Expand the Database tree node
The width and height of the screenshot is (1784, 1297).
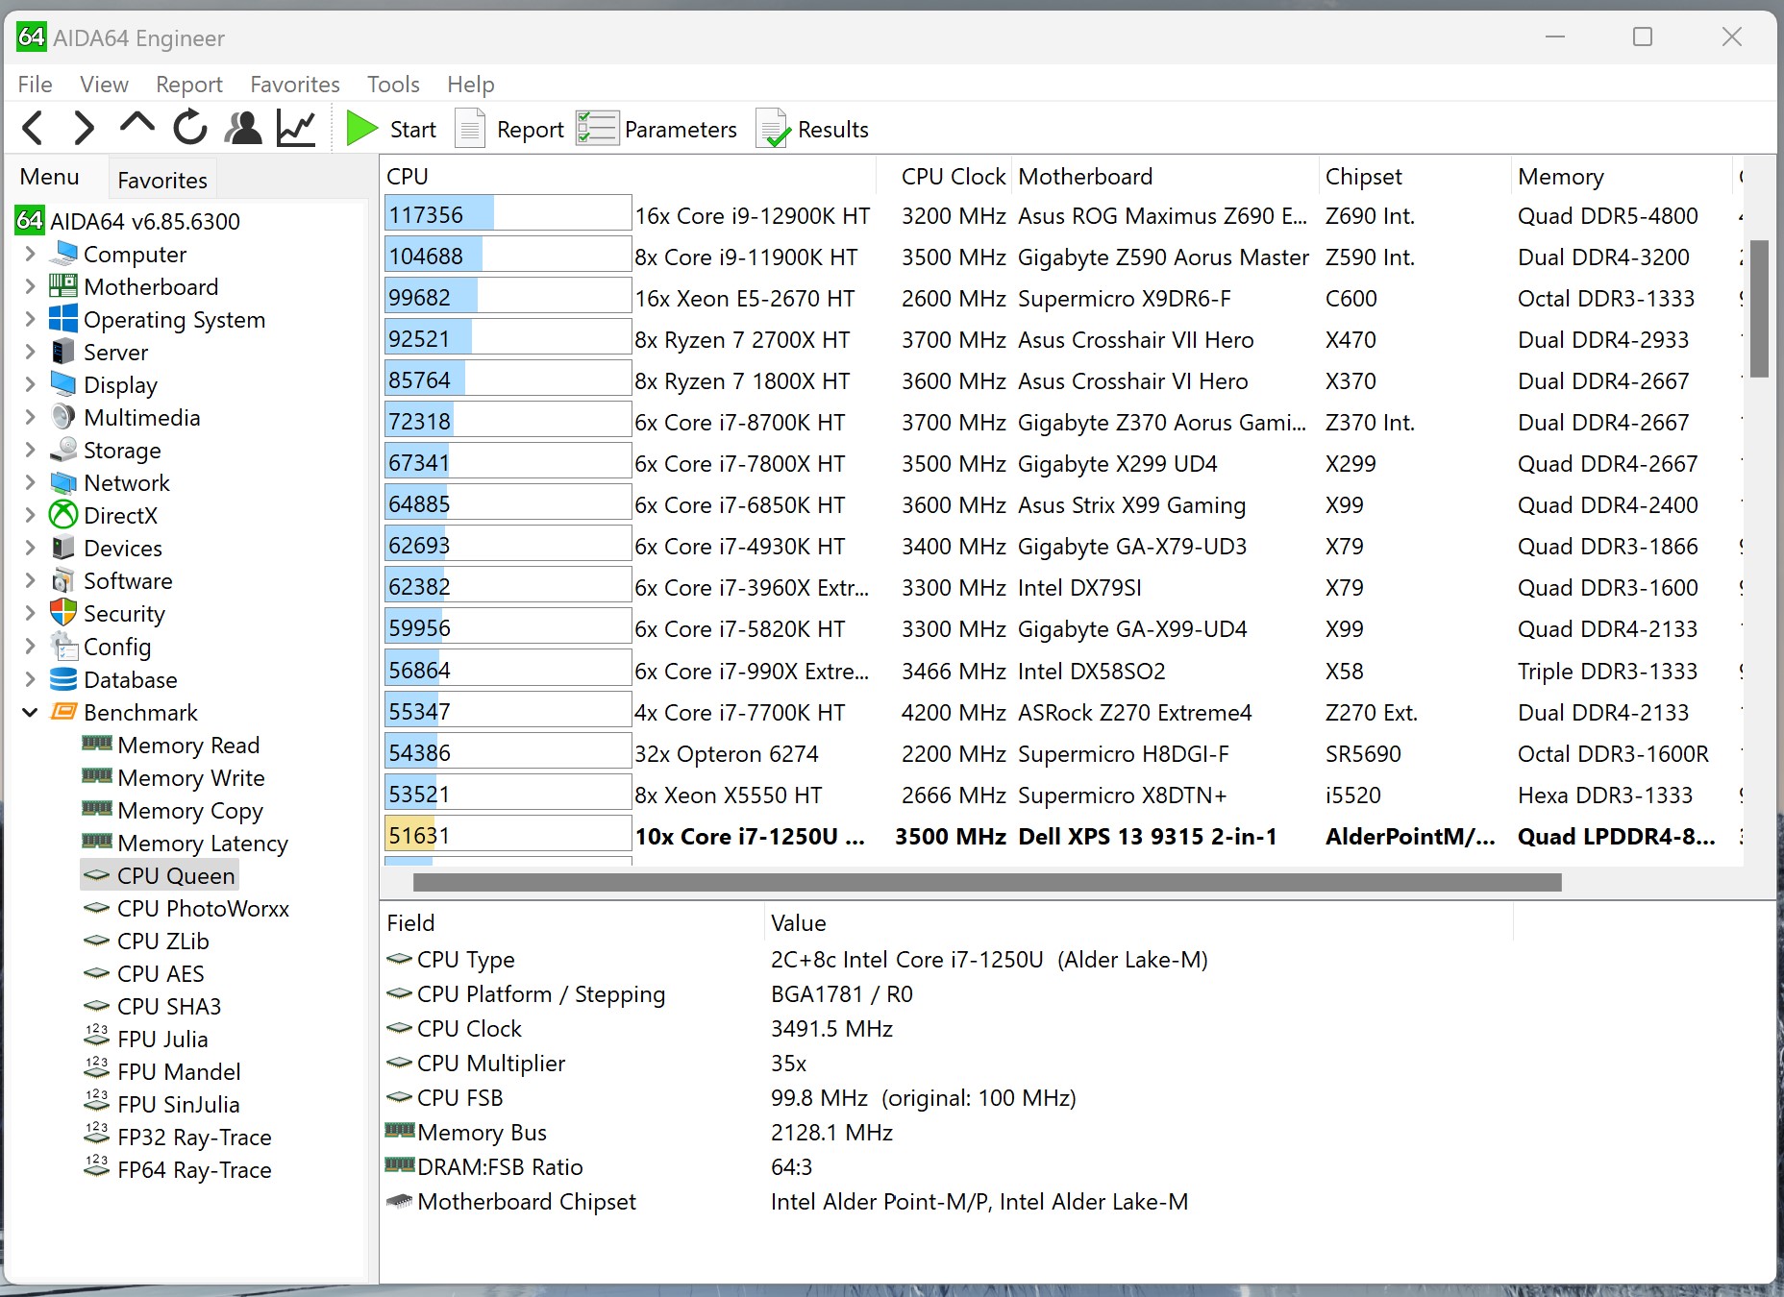click(x=30, y=679)
